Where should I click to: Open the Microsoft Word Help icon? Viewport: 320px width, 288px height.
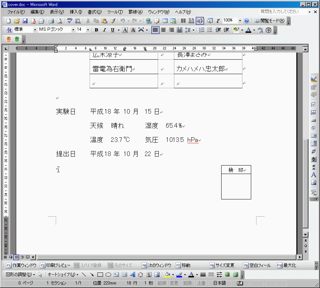tap(247, 21)
